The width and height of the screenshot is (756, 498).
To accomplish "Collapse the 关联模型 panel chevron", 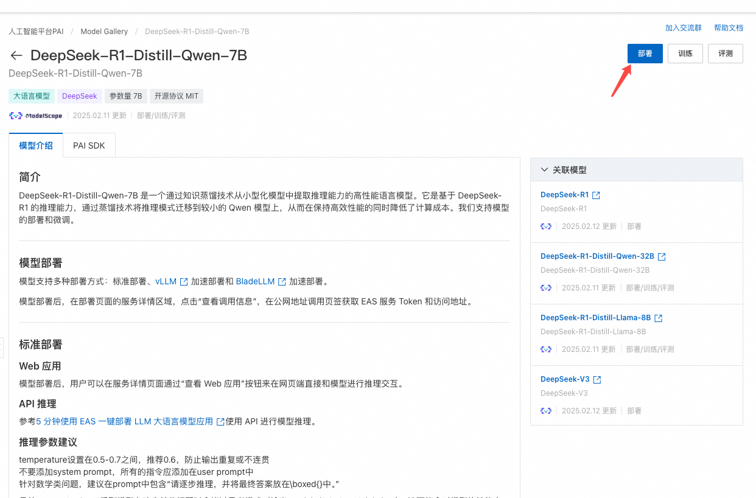I will pyautogui.click(x=544, y=170).
